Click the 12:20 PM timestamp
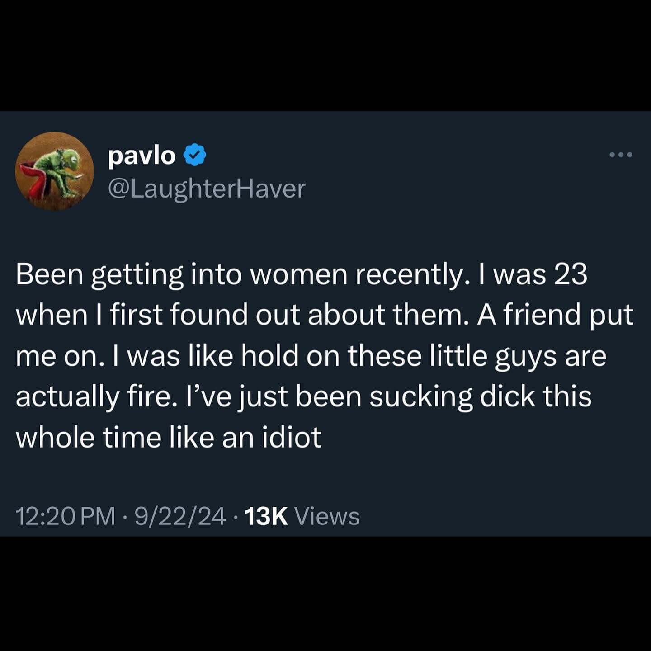Screen dimensions: 651x651 click(x=66, y=516)
